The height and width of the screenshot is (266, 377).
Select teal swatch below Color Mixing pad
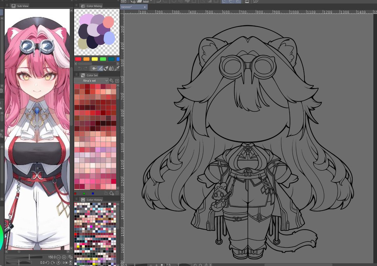pos(111,59)
